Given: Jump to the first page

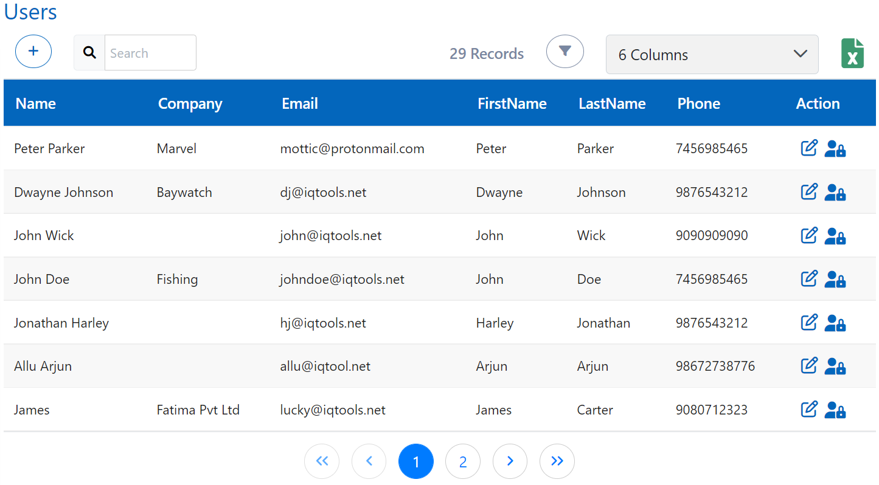Looking at the screenshot, I should 322,461.
